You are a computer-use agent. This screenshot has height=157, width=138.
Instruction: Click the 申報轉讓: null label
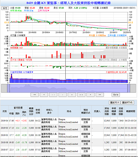[16, 48]
